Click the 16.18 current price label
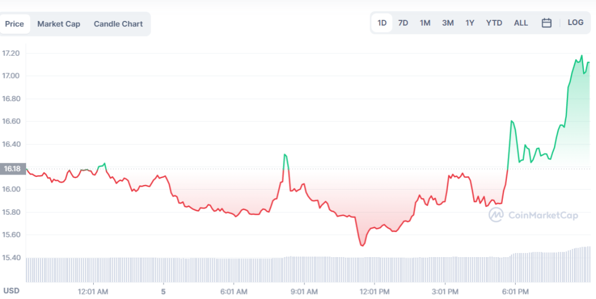Image resolution: width=596 pixels, height=299 pixels. pyautogui.click(x=13, y=169)
